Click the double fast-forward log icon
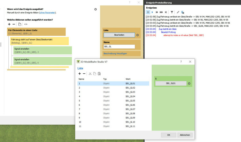Image resolution: width=241 pixels, height=142 pixels. (x=157, y=12)
